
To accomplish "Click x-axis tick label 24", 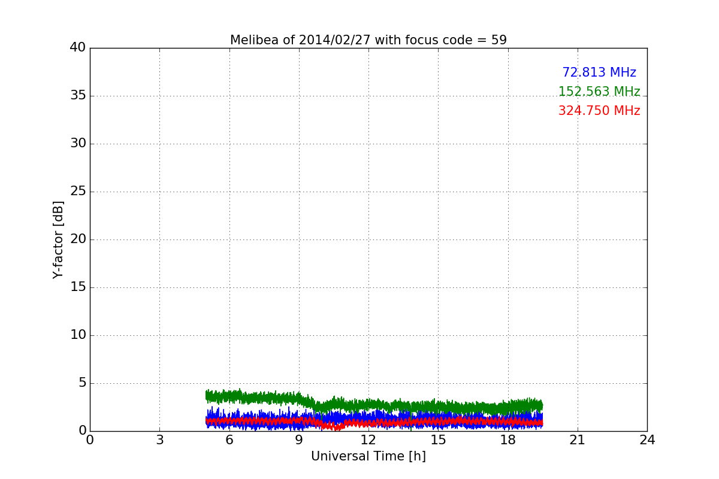I will pos(647,439).
